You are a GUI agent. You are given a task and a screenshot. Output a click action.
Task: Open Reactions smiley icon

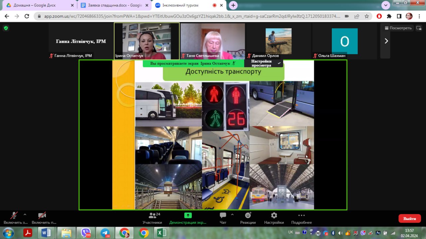click(248, 215)
